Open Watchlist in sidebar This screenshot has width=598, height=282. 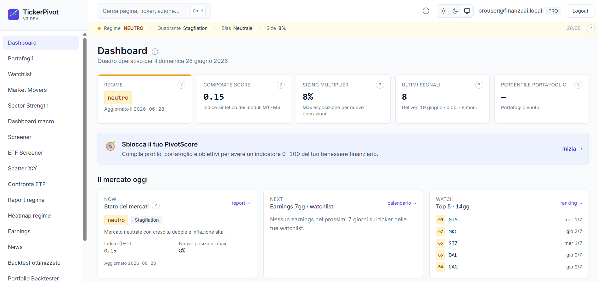click(x=41, y=74)
